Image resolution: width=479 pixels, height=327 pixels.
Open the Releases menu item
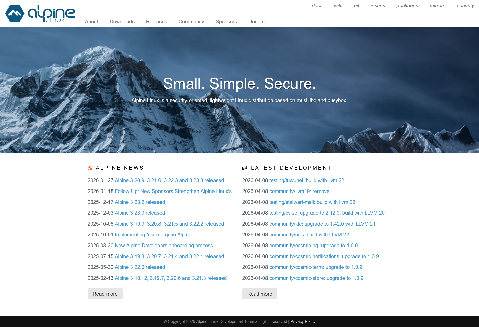156,22
